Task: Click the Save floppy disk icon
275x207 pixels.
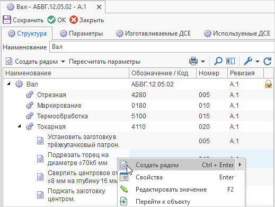Action: click(x=7, y=20)
